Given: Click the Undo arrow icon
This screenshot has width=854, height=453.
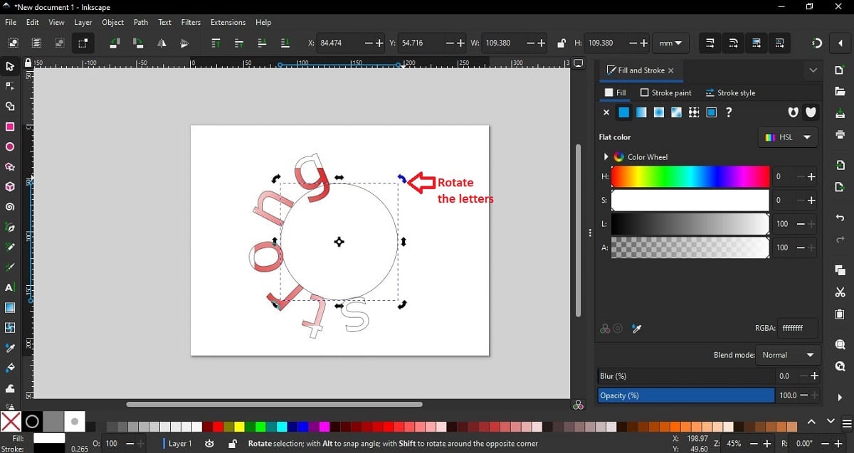Looking at the screenshot, I should 840,218.
